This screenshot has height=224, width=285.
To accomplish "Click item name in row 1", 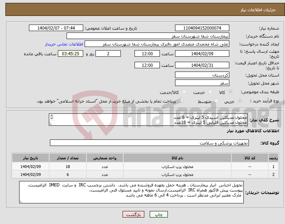I will [x=177, y=167].
